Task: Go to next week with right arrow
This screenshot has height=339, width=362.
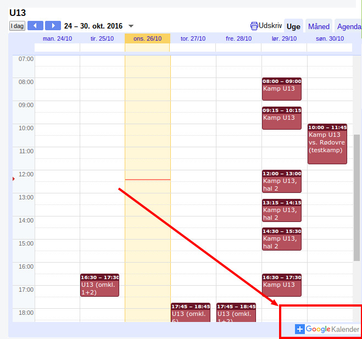Action: click(53, 26)
